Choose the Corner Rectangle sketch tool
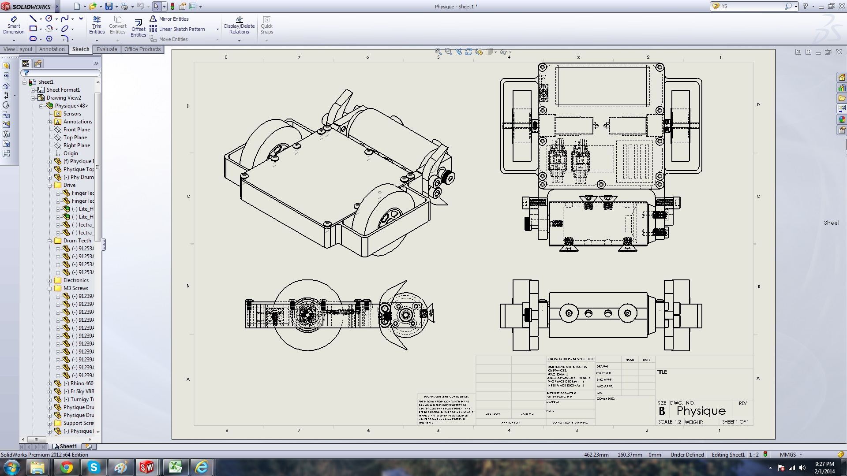The height and width of the screenshot is (476, 847). tap(33, 29)
